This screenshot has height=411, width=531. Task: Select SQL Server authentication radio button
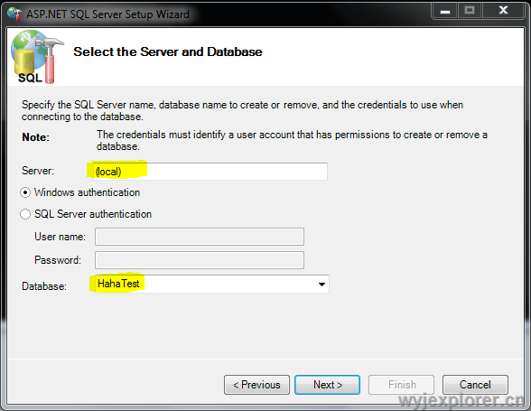25,214
